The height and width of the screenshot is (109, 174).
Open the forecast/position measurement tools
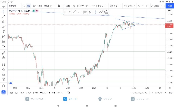pos(4,41)
